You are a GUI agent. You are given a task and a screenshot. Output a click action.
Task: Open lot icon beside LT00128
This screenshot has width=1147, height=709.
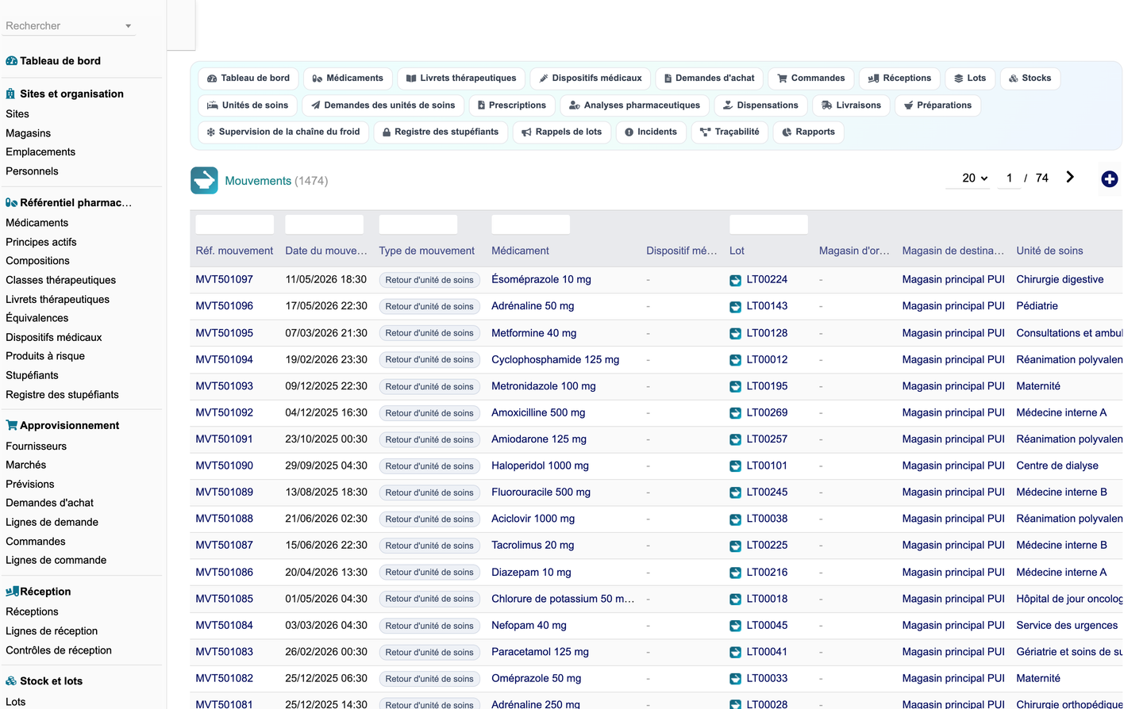pos(736,334)
